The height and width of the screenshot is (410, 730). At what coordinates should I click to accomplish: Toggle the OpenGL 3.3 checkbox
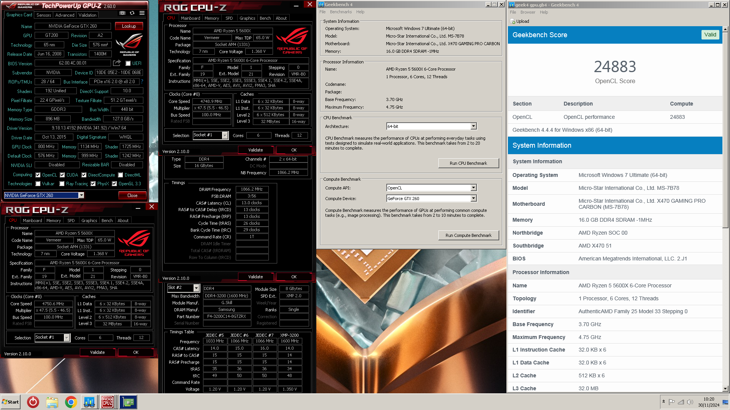(x=114, y=184)
